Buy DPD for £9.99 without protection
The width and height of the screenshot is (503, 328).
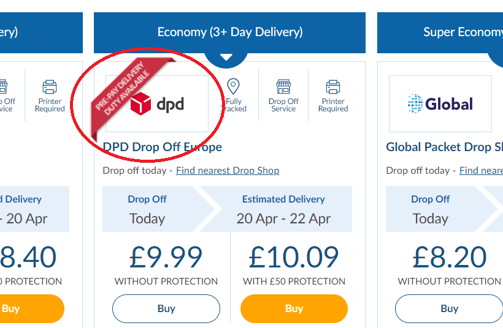pyautogui.click(x=166, y=309)
